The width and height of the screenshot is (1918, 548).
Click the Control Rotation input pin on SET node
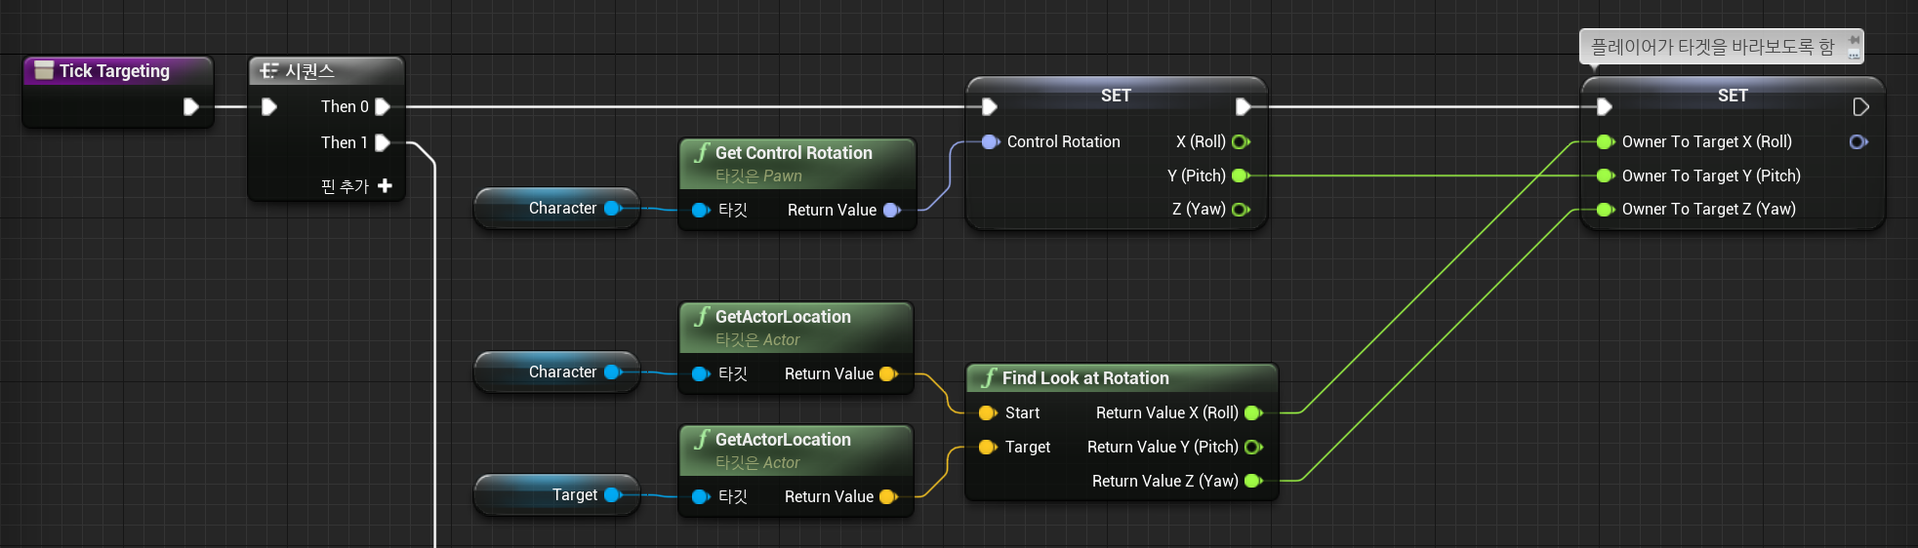pos(991,141)
